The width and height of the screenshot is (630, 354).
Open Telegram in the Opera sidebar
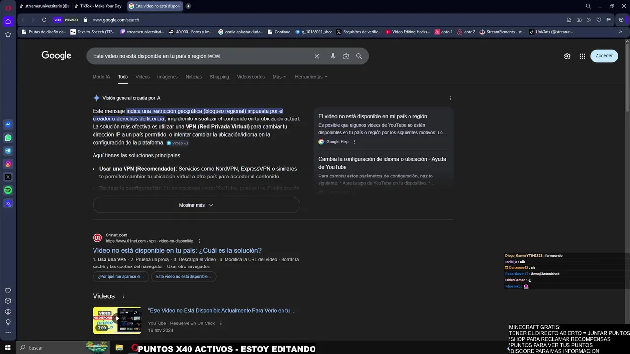[8, 151]
